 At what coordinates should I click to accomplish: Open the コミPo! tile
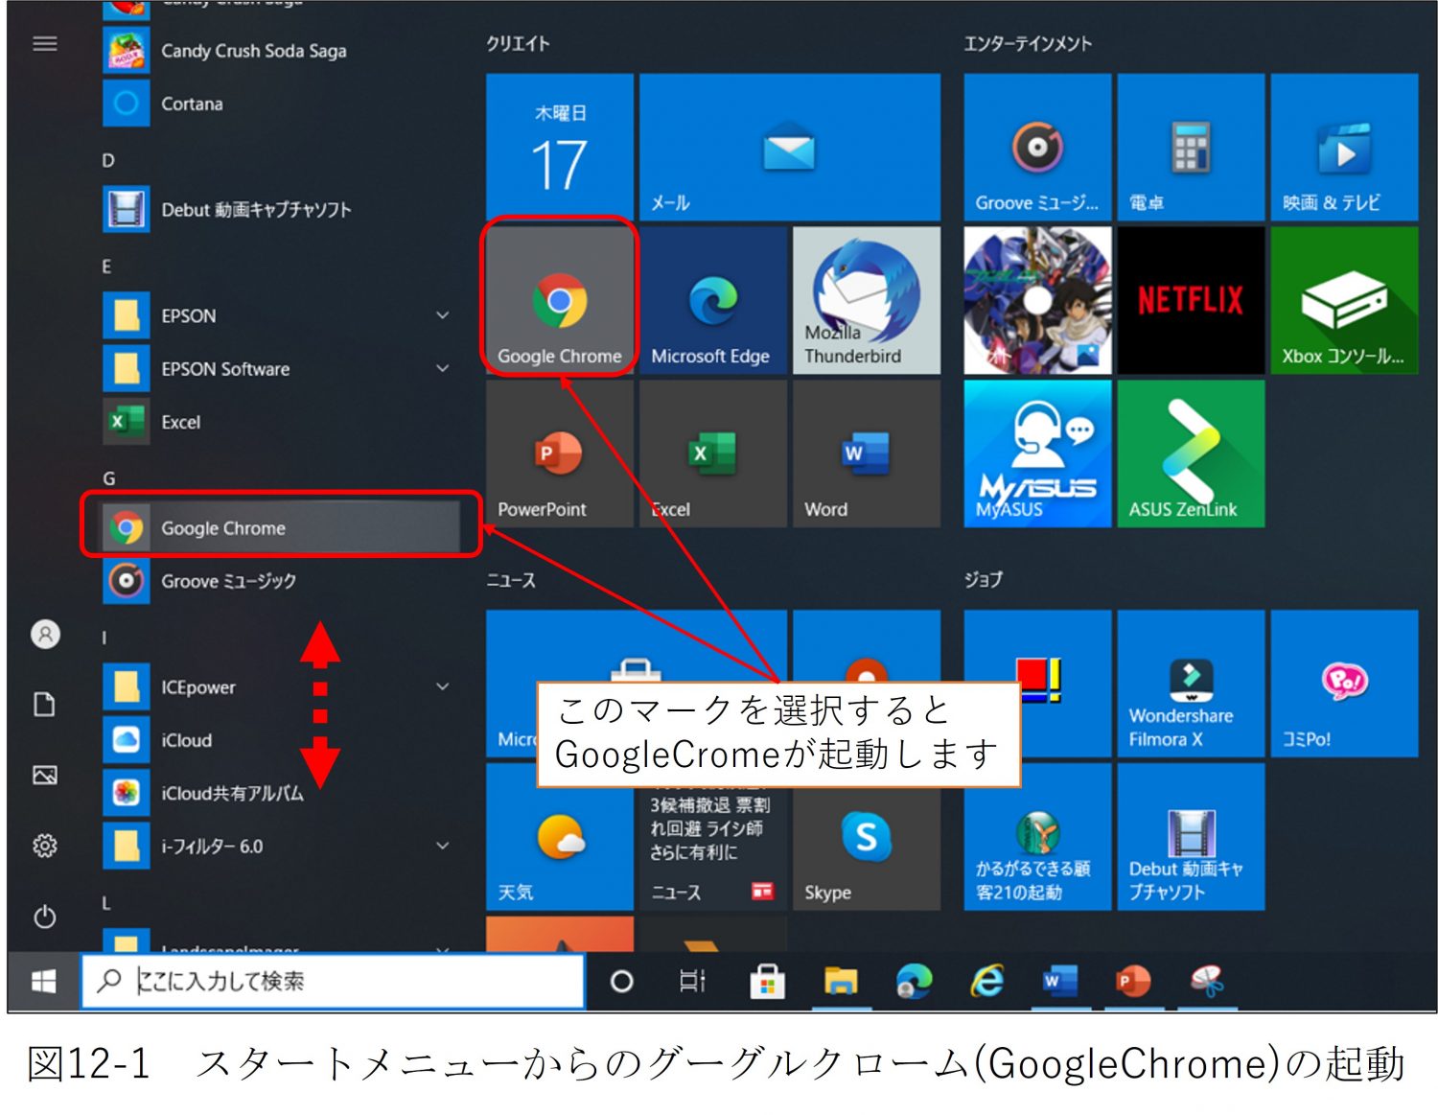[1344, 684]
